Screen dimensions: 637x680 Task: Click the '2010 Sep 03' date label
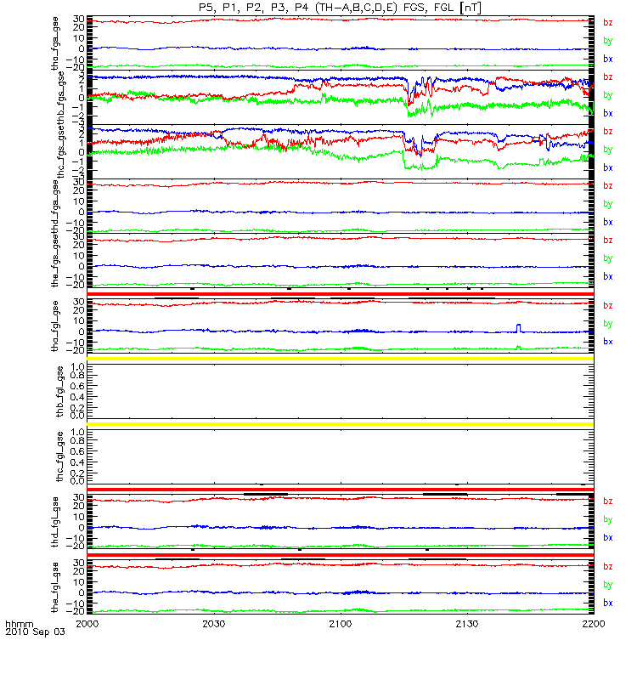point(35,632)
